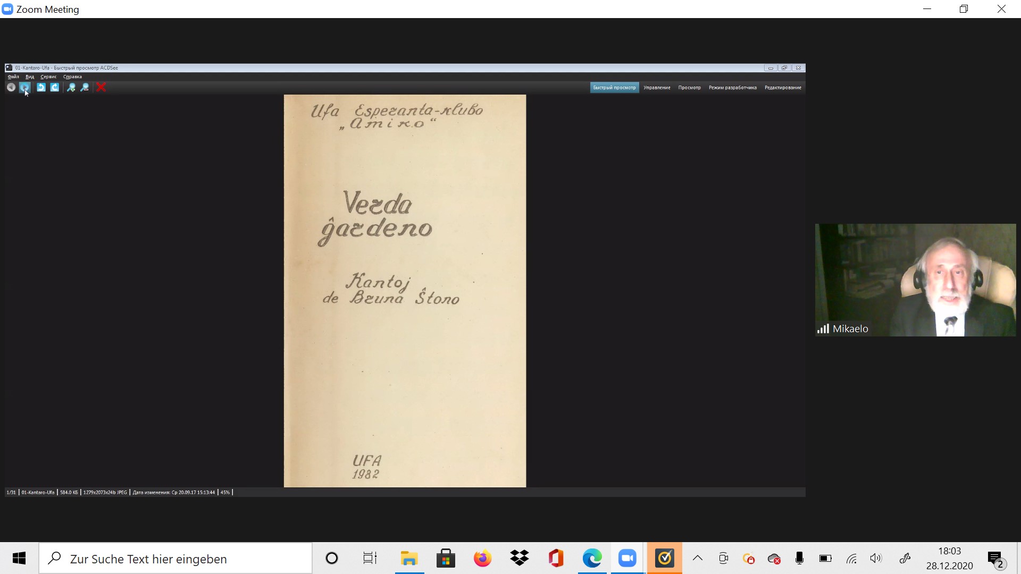This screenshot has width=1021, height=574.
Task: Open the Справка menu
Action: 72,77
